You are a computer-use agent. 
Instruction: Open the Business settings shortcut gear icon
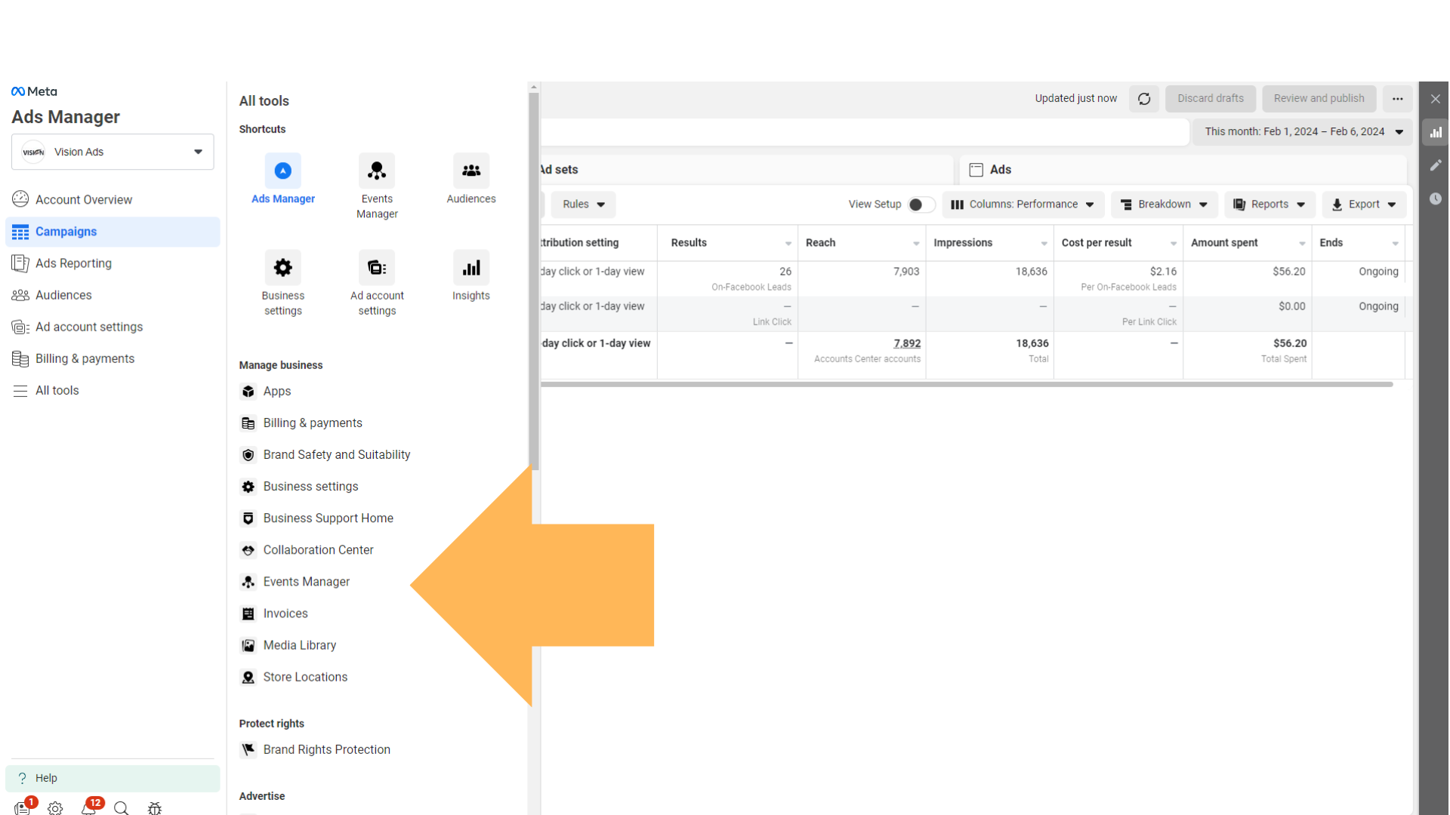282,268
